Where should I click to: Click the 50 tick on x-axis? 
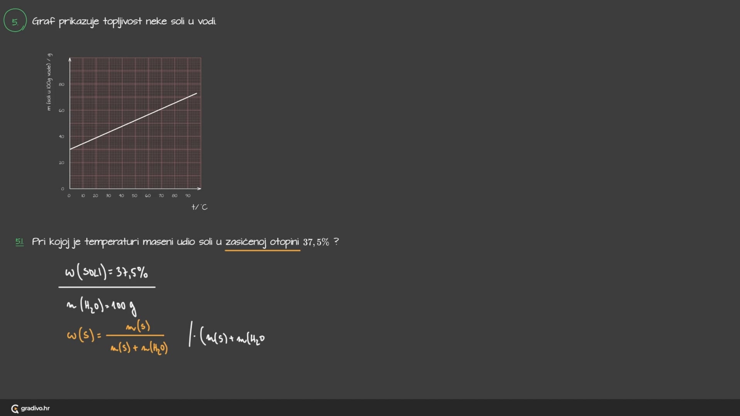pyautogui.click(x=135, y=196)
